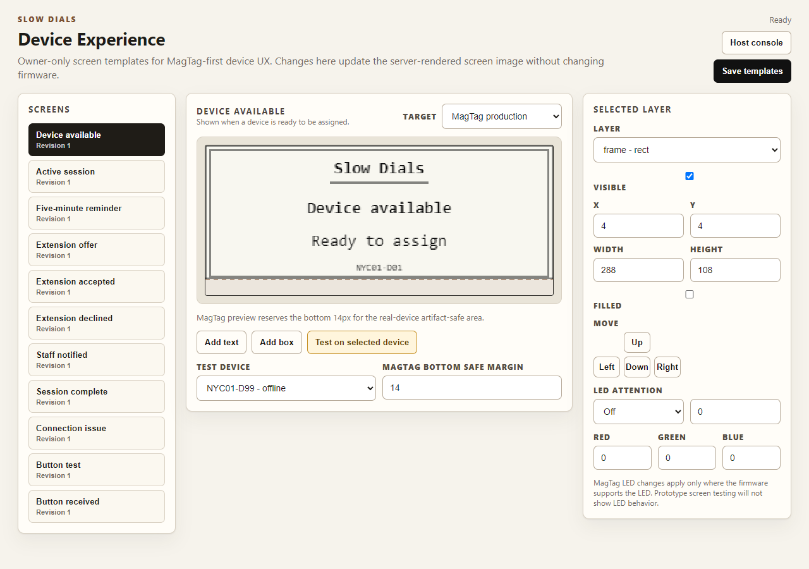Viewport: 809px width, 569px height.
Task: Select the Button test screen
Action: [x=97, y=470]
